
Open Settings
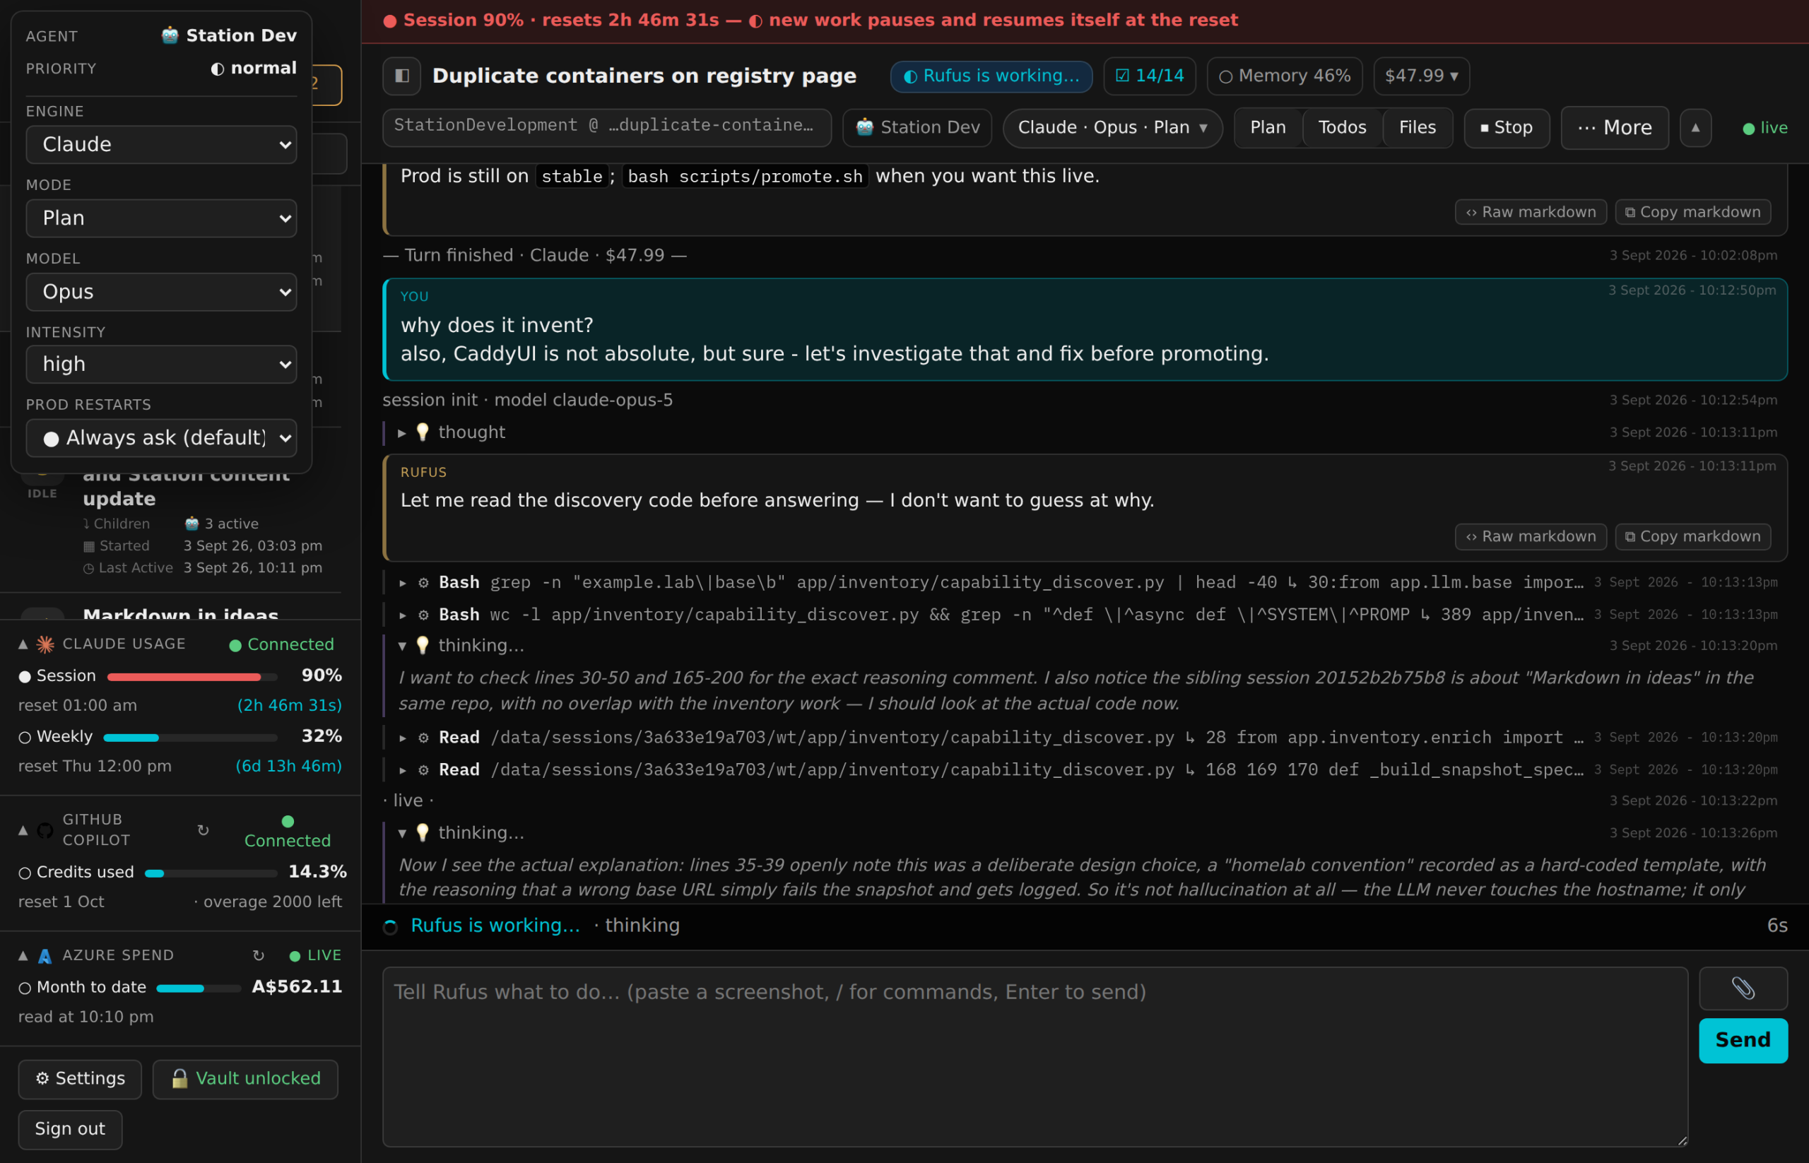[80, 1078]
